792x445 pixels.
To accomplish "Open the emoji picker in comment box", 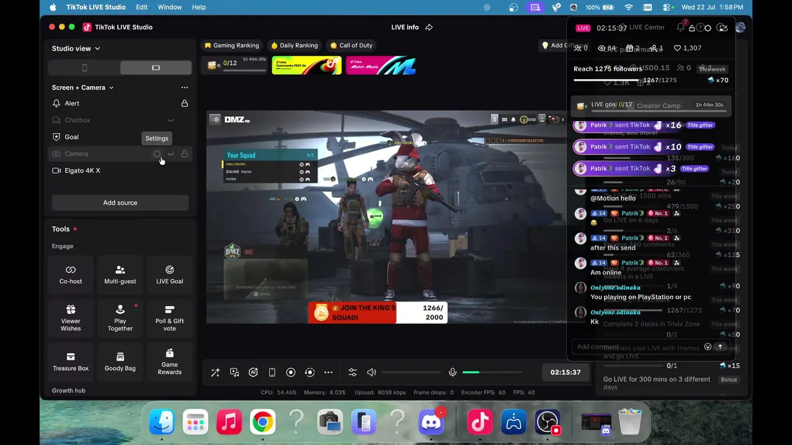I will (708, 347).
